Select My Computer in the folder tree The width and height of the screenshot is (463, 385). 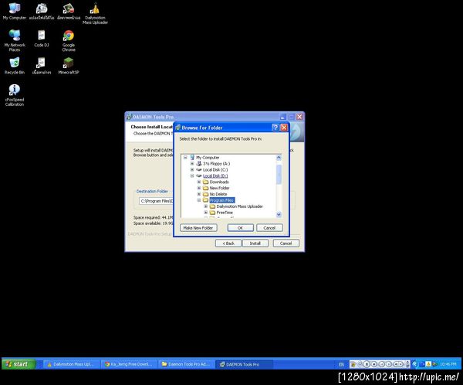(x=208, y=158)
